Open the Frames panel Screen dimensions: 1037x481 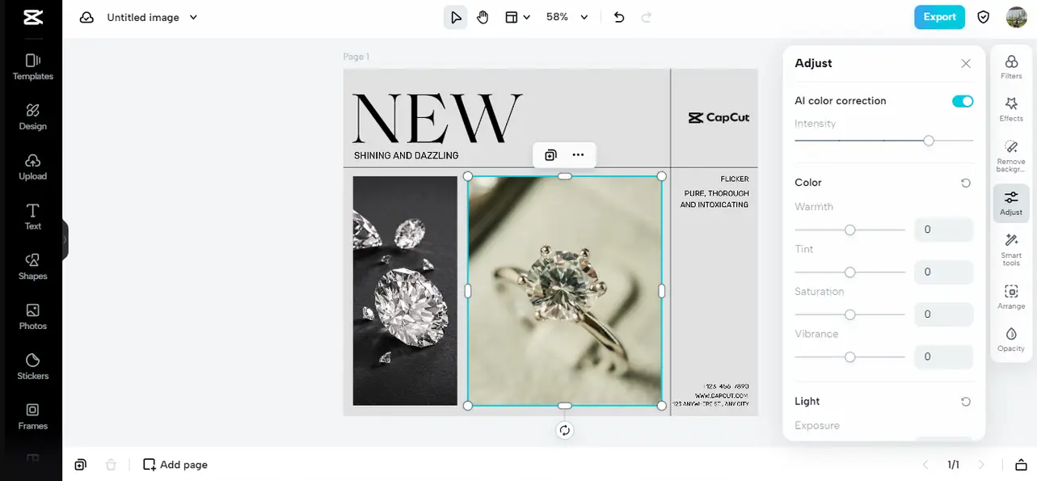tap(32, 416)
